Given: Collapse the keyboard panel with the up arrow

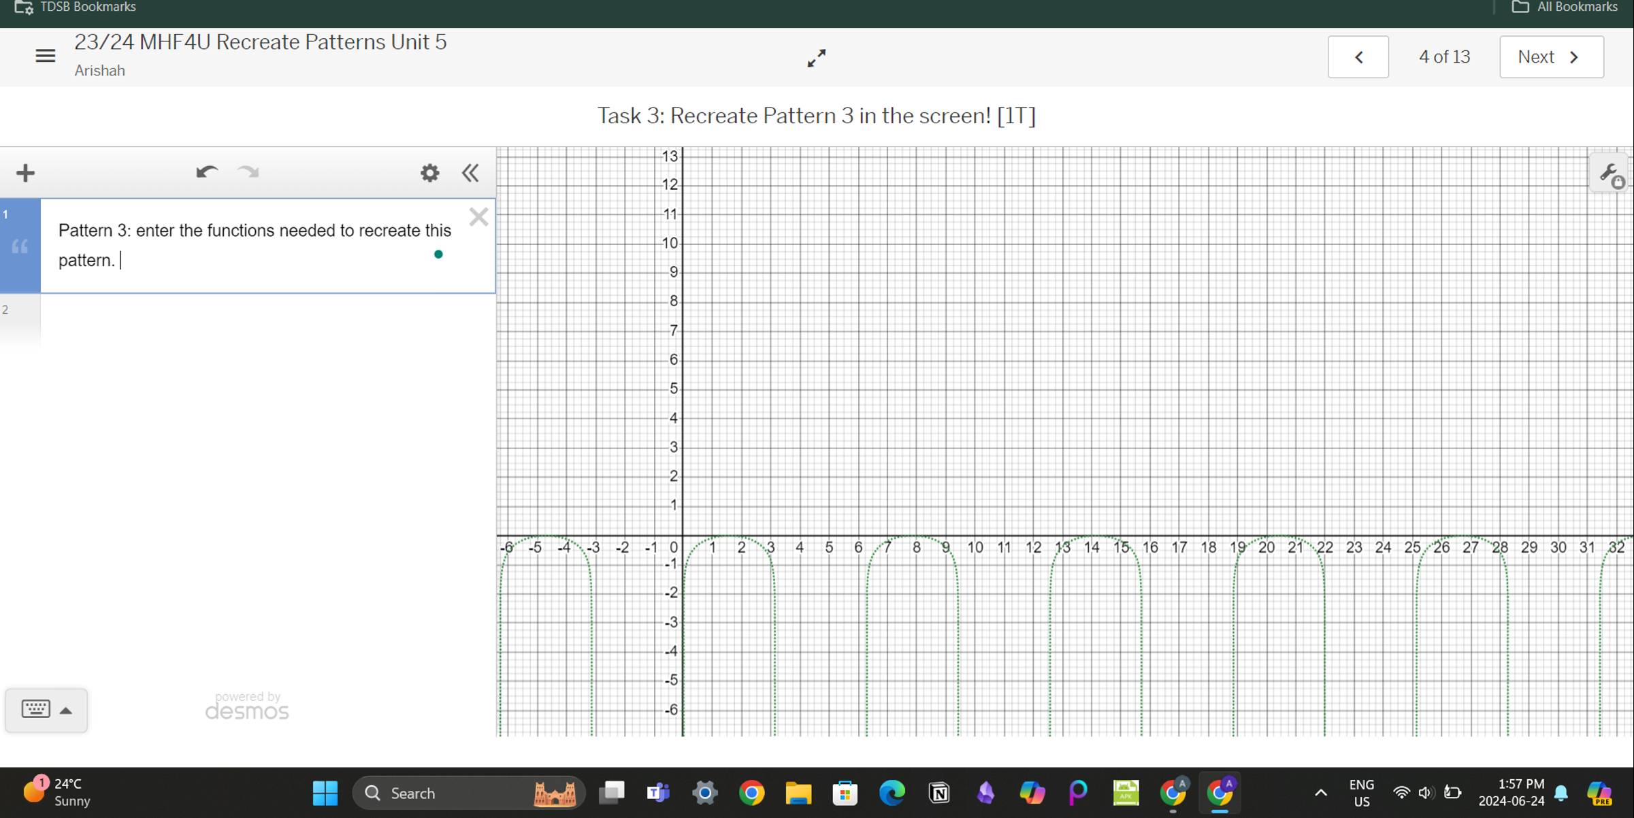Looking at the screenshot, I should [66, 710].
